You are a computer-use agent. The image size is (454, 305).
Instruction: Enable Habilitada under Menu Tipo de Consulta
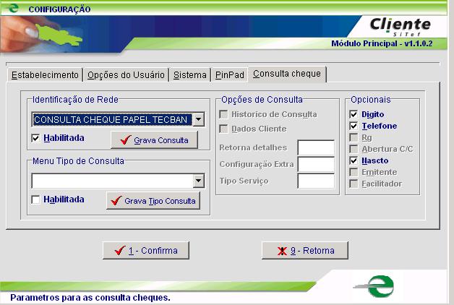pyautogui.click(x=36, y=199)
